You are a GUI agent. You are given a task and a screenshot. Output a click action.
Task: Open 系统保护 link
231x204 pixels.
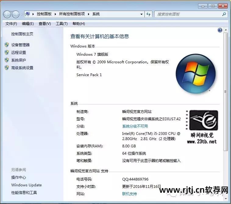tap(19, 60)
